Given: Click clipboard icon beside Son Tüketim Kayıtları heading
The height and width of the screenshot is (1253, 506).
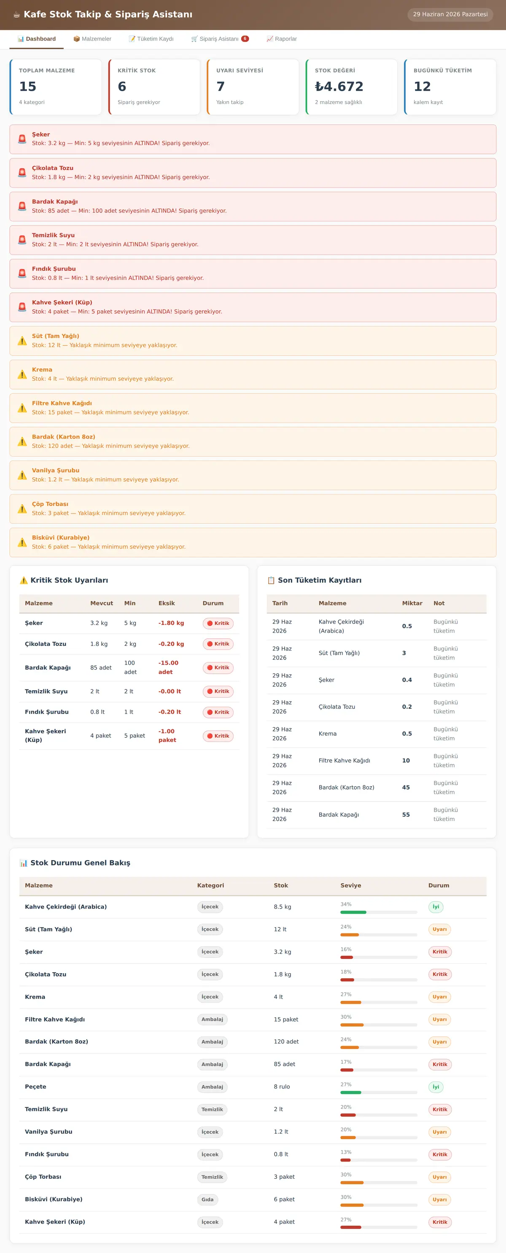Looking at the screenshot, I should [x=271, y=580].
